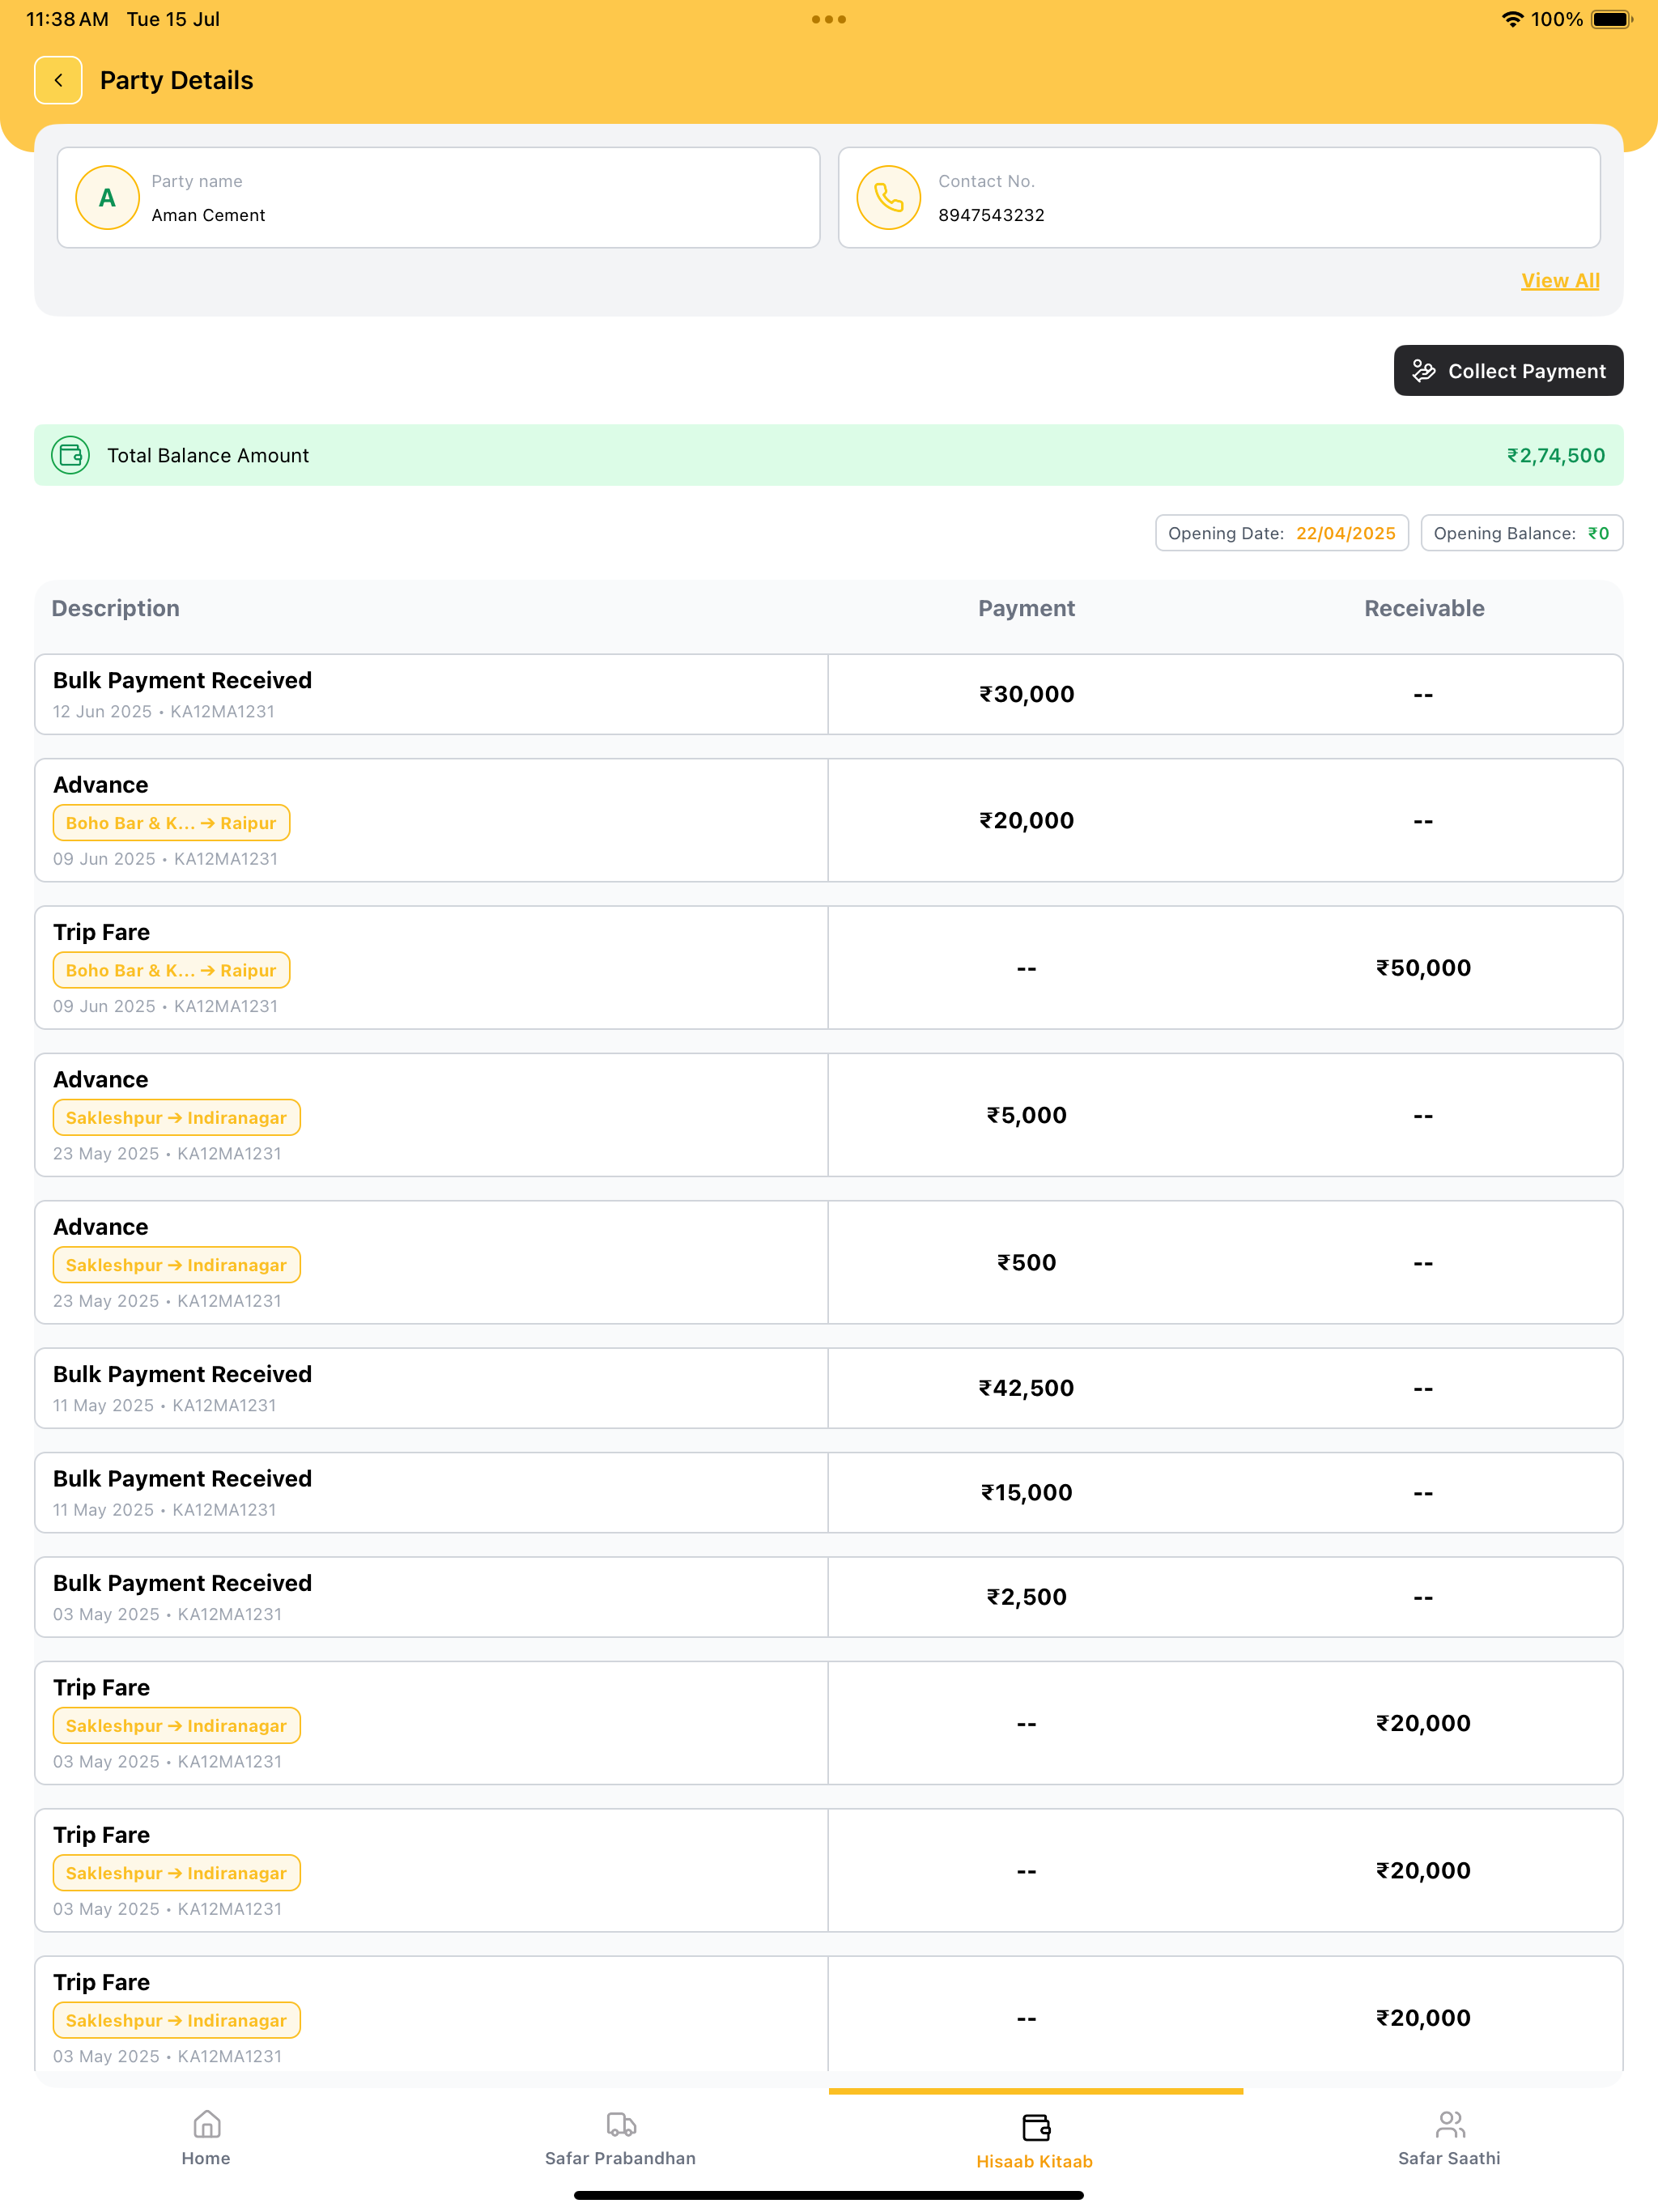Click the ₹30,000 payment amount
This screenshot has width=1658, height=2212.
coord(1026,695)
